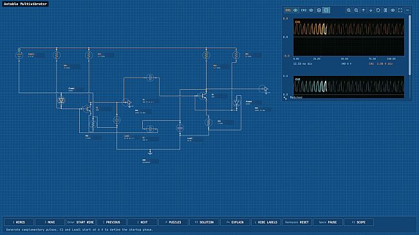Zoom in on the scope timebase
The image size is (419, 235).
coord(349,10)
